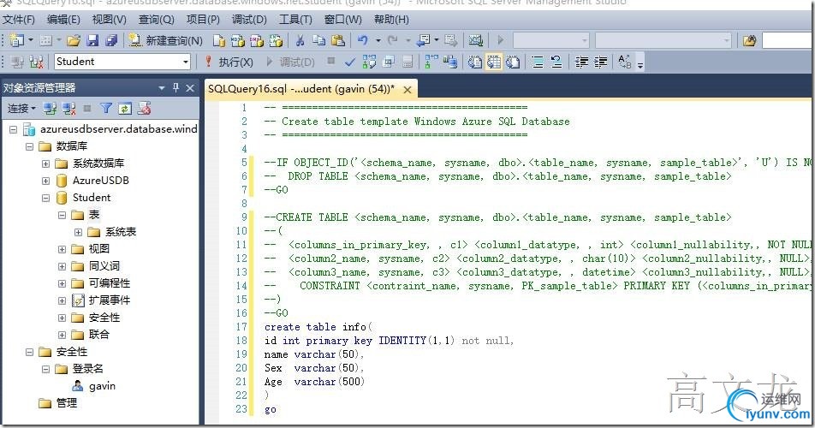Click Object Explorer Disconnect icon

(x=68, y=109)
